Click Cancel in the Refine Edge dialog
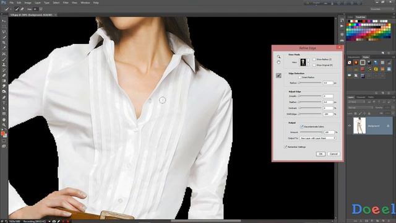 point(334,154)
